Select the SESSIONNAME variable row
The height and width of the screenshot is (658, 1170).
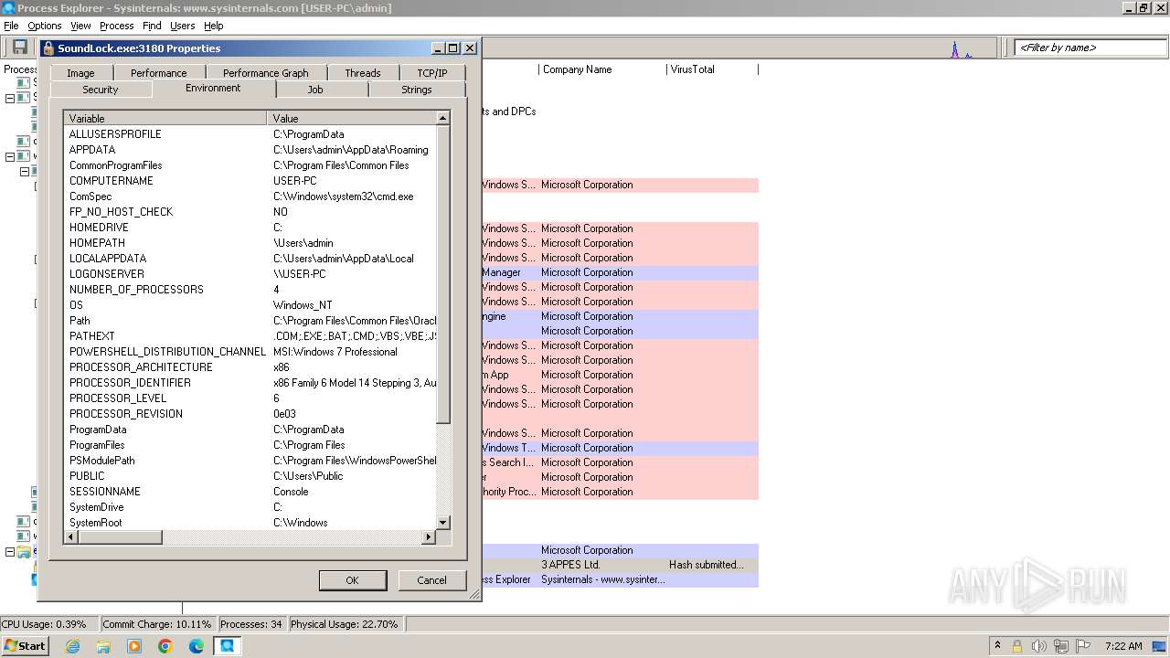pyautogui.click(x=250, y=492)
